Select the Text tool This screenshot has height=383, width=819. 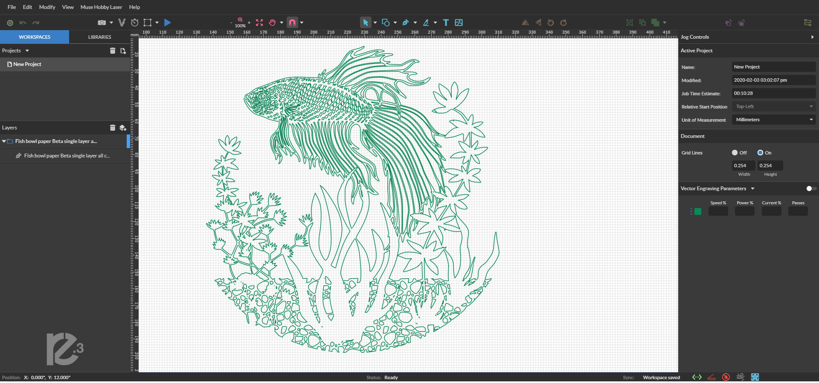(x=446, y=23)
